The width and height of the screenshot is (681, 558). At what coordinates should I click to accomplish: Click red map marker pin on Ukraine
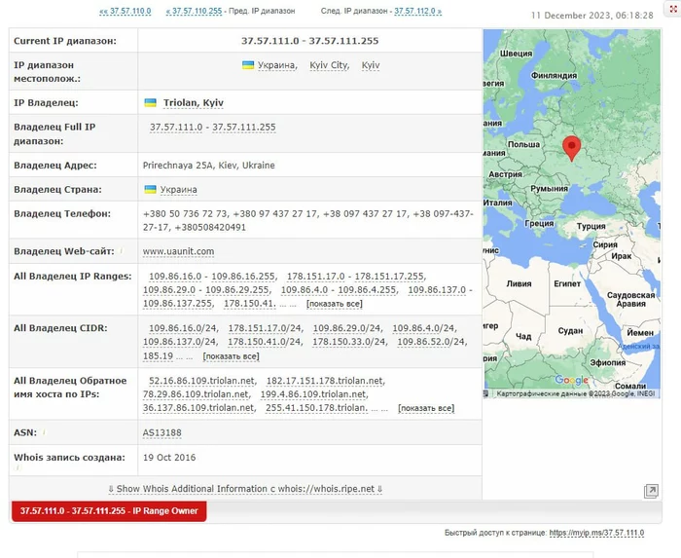pyautogui.click(x=572, y=148)
